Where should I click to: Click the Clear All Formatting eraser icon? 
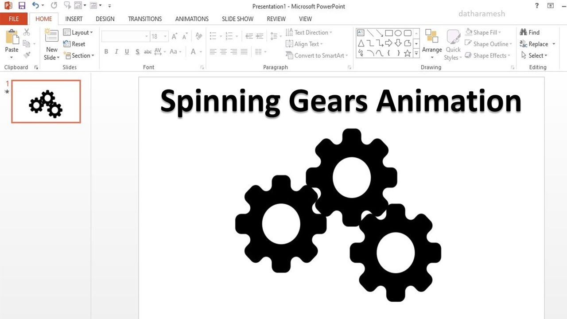[x=199, y=36]
